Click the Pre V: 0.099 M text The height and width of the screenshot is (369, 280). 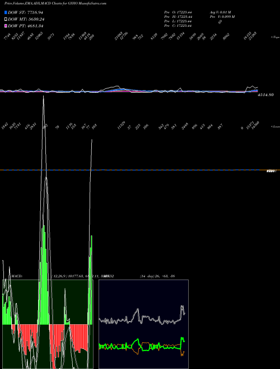[x=222, y=17]
